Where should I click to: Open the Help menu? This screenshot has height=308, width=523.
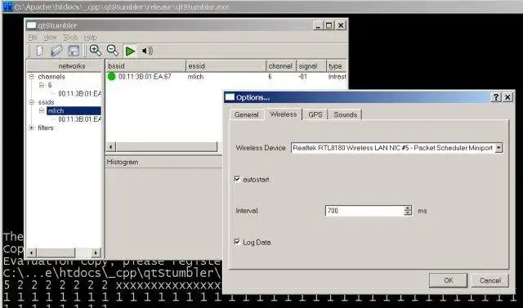point(90,38)
